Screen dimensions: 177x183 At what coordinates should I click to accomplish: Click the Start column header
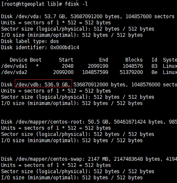[66, 60]
